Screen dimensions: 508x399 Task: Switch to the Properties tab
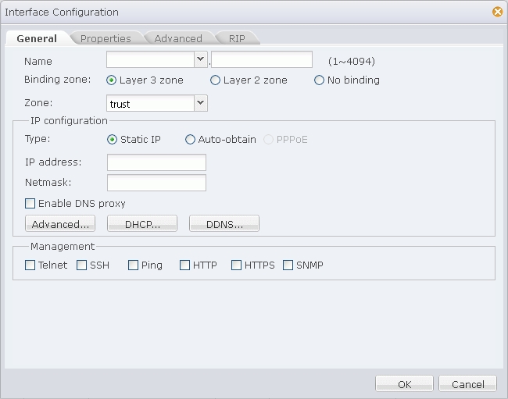(106, 38)
